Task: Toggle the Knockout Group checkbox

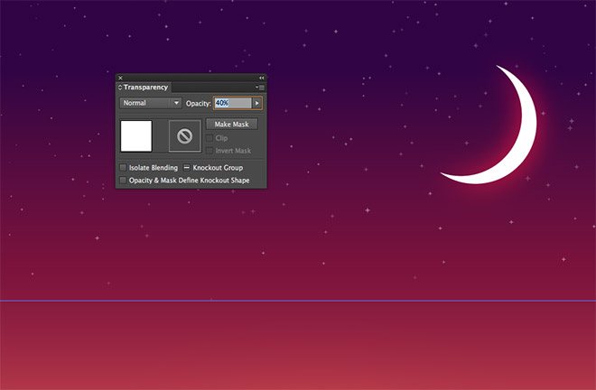Action: point(187,167)
